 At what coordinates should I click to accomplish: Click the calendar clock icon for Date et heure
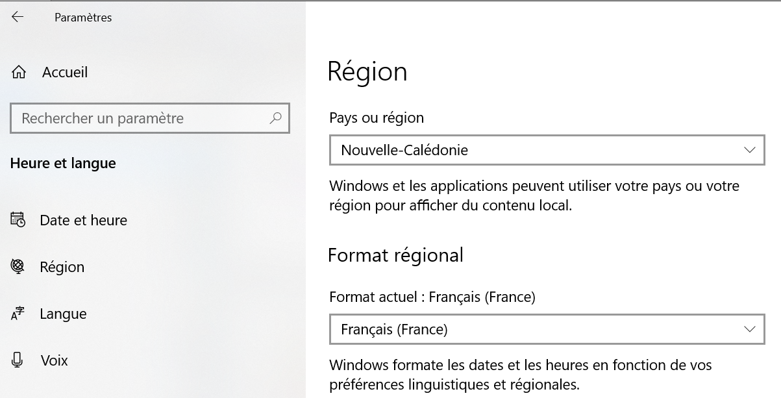pos(18,220)
